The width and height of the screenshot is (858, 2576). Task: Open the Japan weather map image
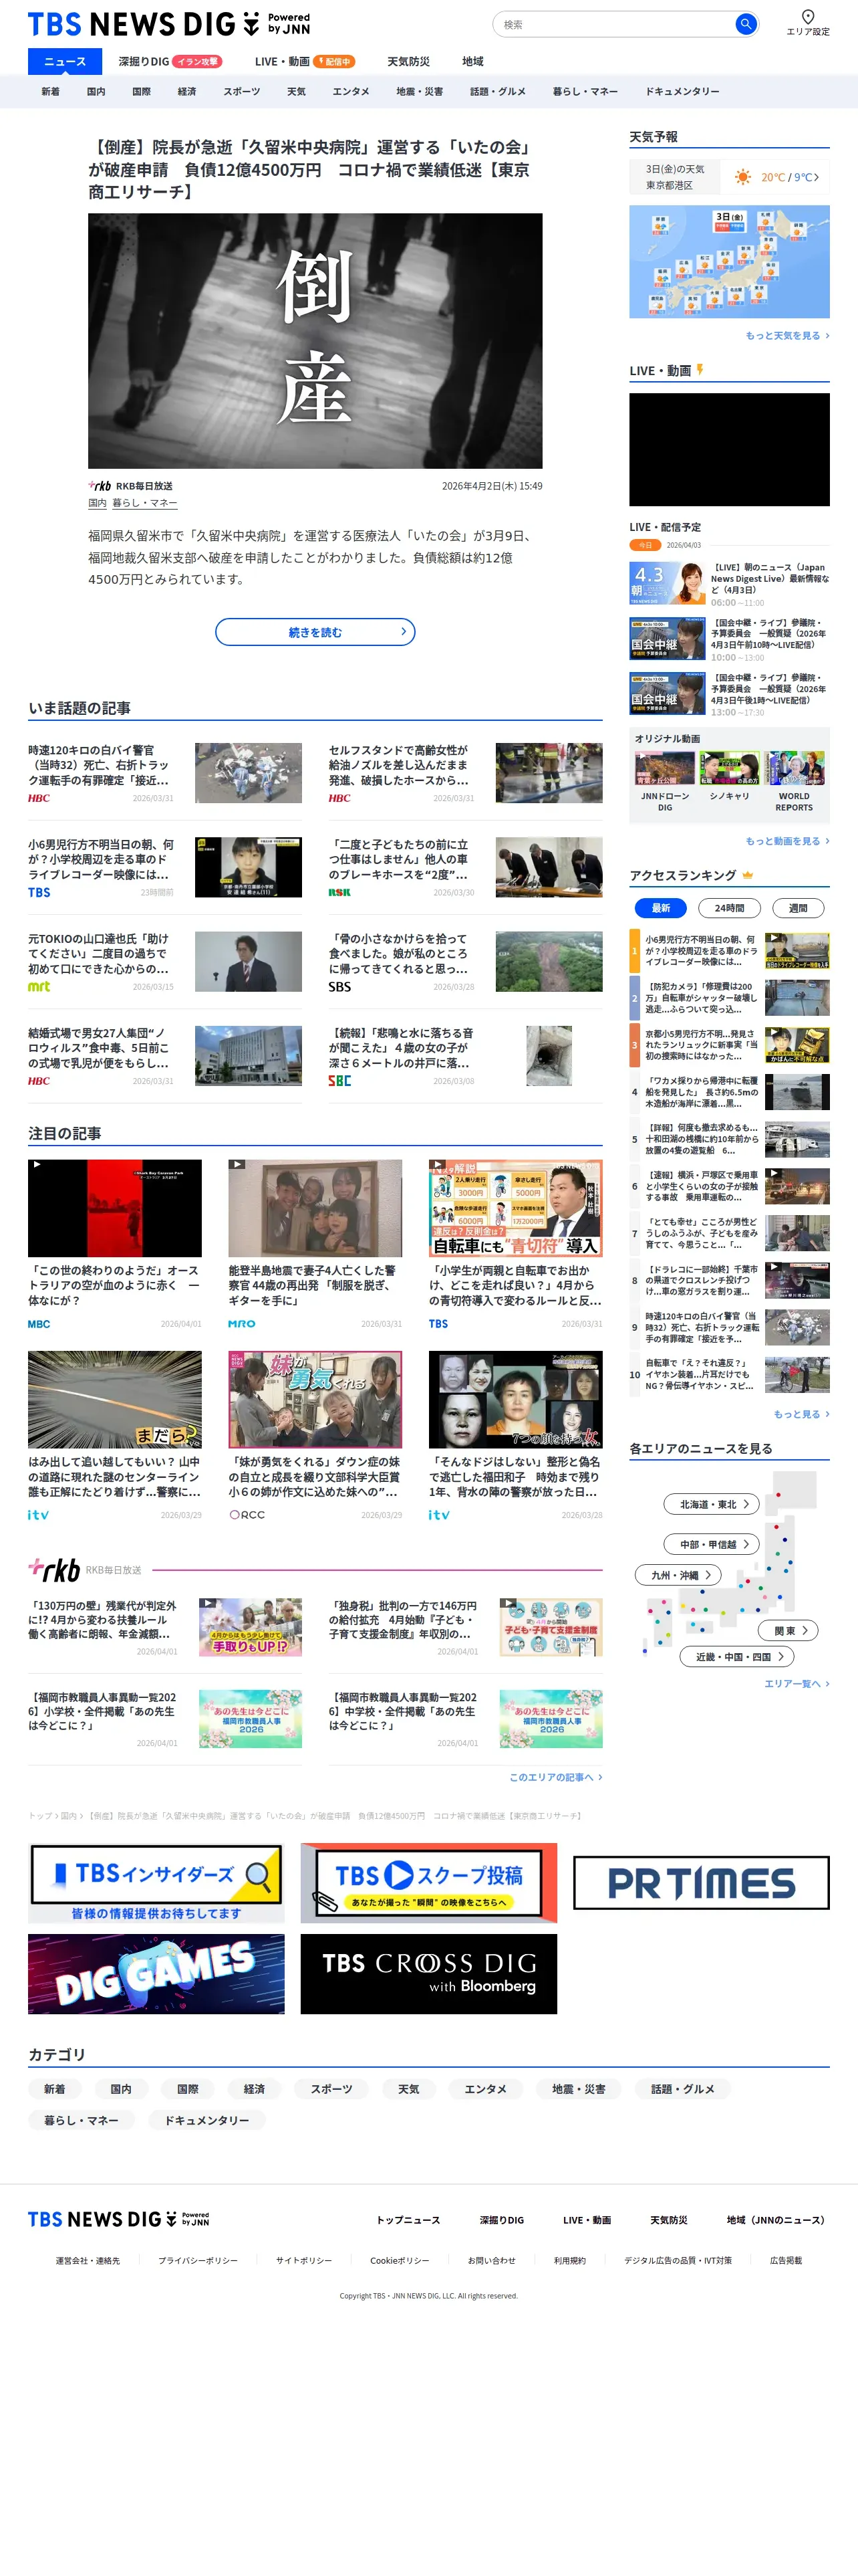coord(729,261)
